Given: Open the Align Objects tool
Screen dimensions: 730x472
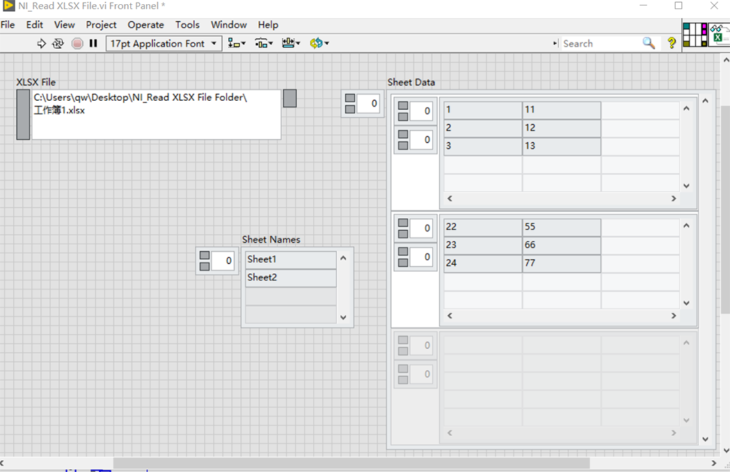Looking at the screenshot, I should click(x=237, y=43).
